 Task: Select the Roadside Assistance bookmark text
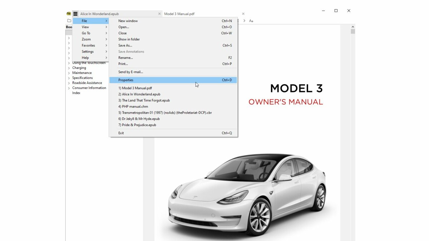[x=87, y=83]
